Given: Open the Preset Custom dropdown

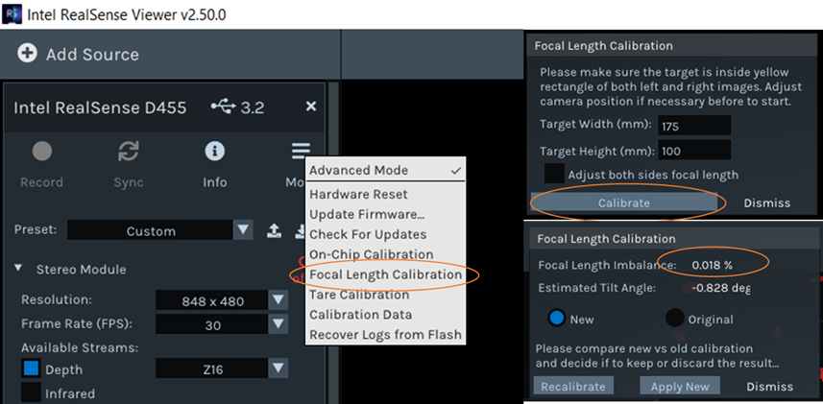Looking at the screenshot, I should click(x=244, y=230).
